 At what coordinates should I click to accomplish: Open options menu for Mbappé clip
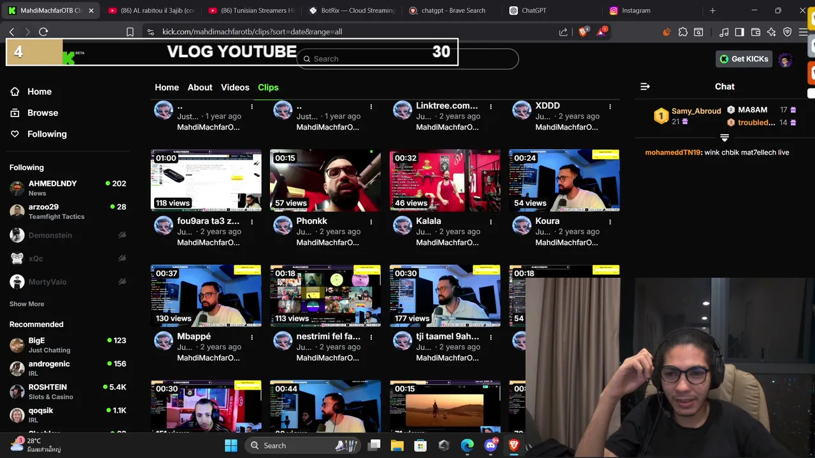point(252,337)
